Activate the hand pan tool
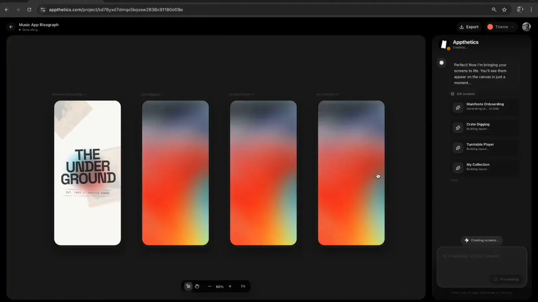Image resolution: width=538 pixels, height=302 pixels. coord(197,286)
